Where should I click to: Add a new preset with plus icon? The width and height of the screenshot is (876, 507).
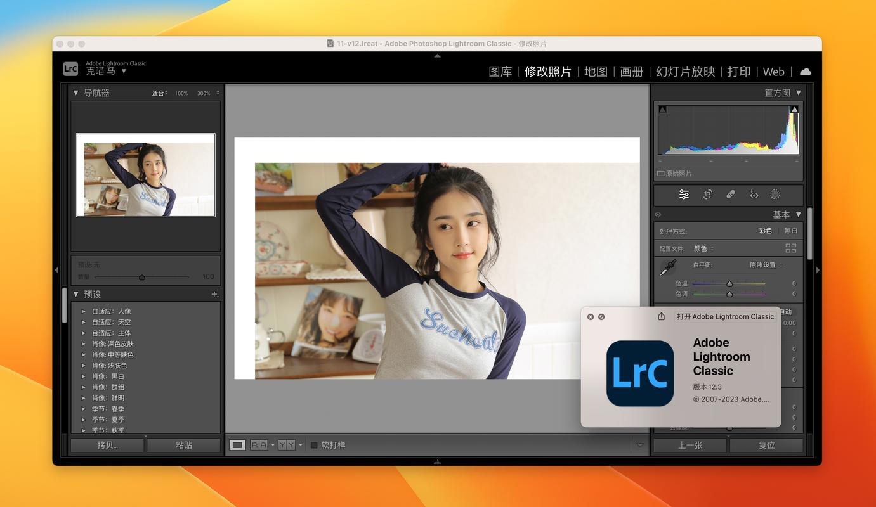click(x=215, y=294)
